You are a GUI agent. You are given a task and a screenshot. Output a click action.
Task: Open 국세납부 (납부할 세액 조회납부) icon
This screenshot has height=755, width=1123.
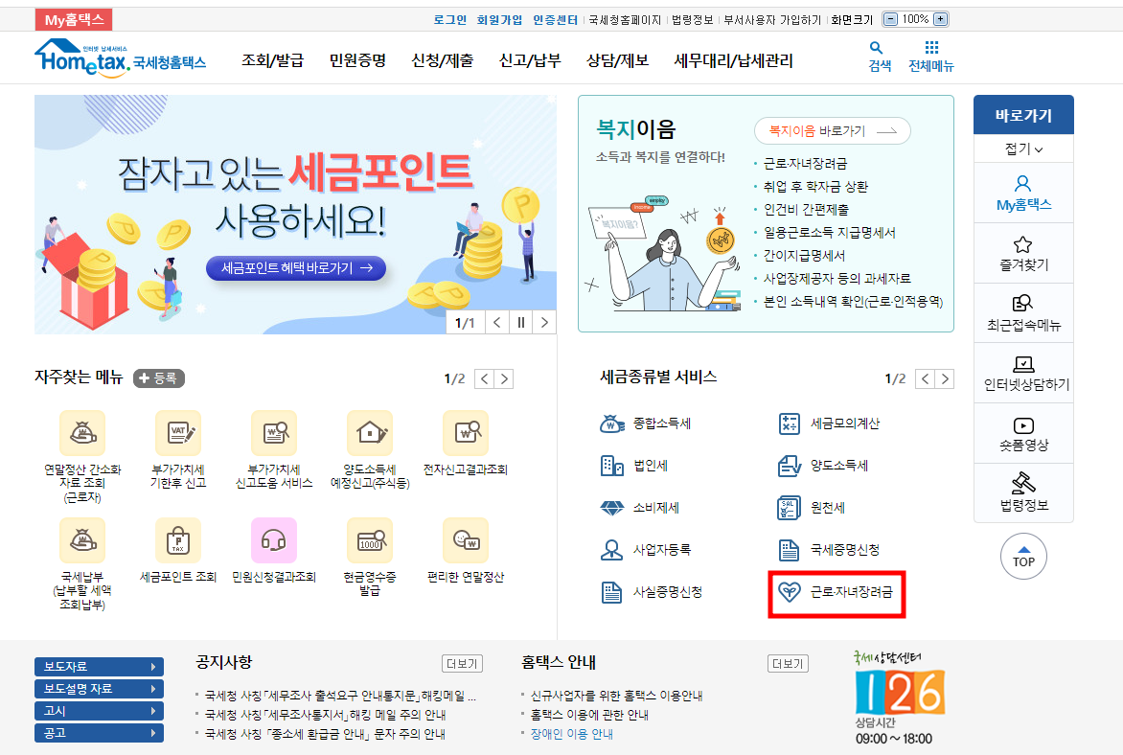click(x=82, y=540)
